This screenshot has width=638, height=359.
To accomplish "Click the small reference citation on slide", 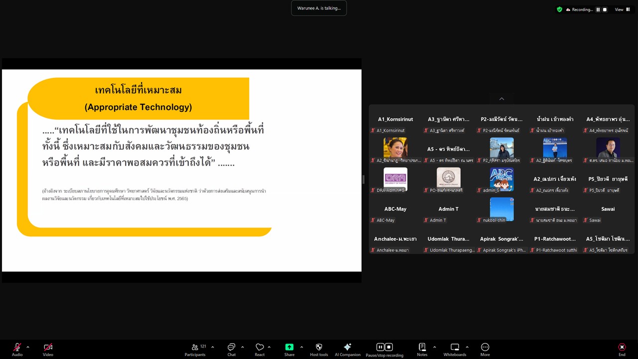I will (154, 194).
